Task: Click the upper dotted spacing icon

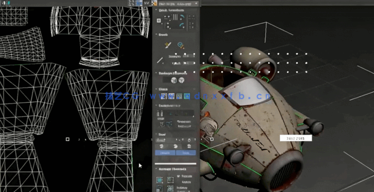Action: tap(192, 18)
